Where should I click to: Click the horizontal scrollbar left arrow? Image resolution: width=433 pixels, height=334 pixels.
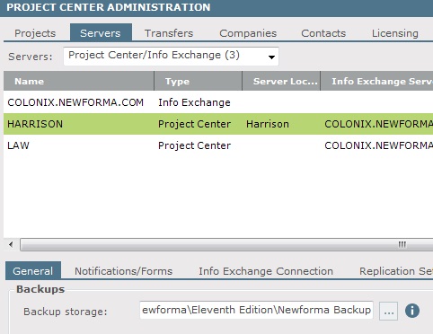[11, 244]
